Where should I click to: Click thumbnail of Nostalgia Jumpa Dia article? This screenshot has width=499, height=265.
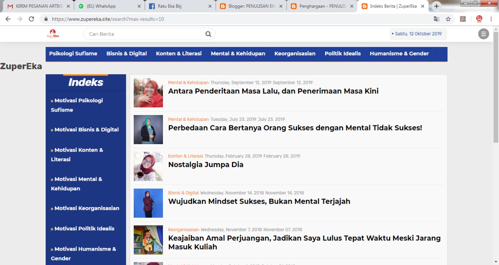[148, 166]
